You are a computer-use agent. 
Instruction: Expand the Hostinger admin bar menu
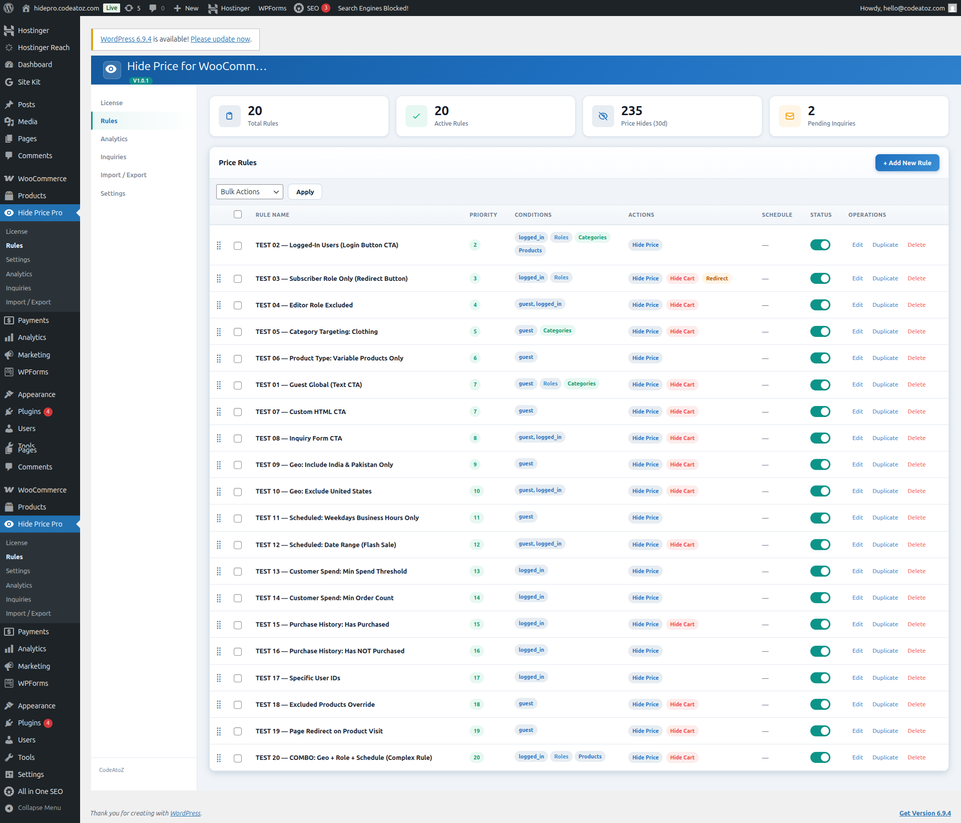[x=229, y=8]
